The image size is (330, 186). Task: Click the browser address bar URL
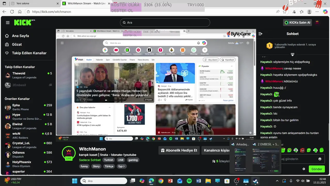pyautogui.click(x=52, y=12)
